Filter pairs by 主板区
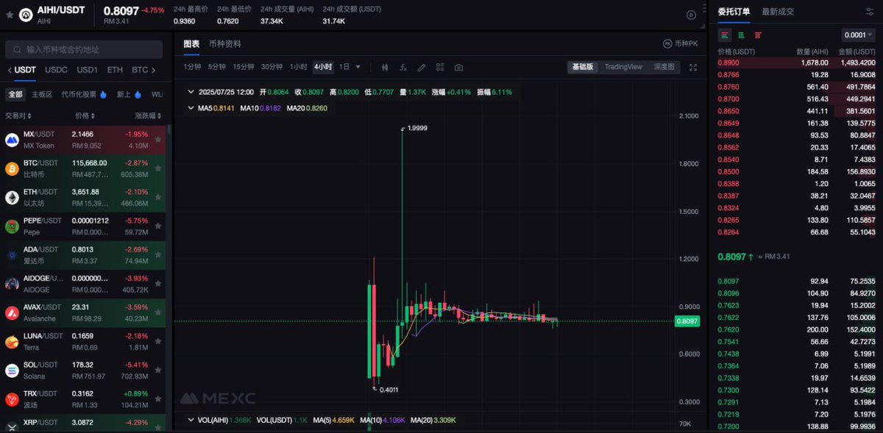 coord(41,94)
